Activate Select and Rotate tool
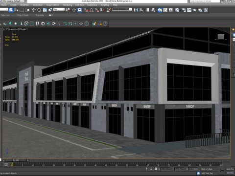This screenshot has height=176, width=235. coord(39,10)
